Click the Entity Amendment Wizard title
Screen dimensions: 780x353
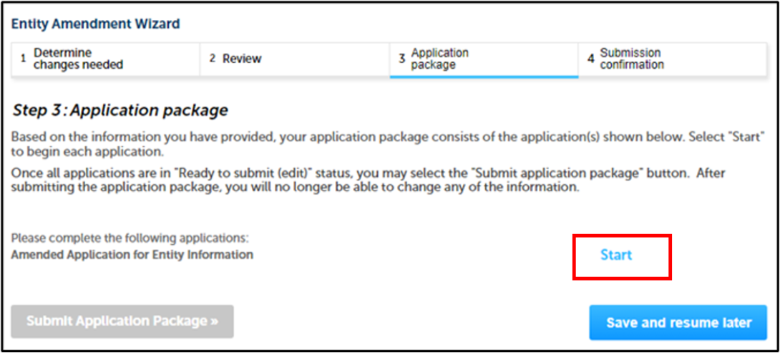[95, 24]
